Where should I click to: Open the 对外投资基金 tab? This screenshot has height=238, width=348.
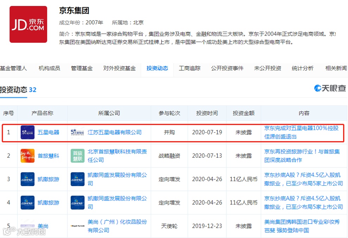[x=120, y=68]
